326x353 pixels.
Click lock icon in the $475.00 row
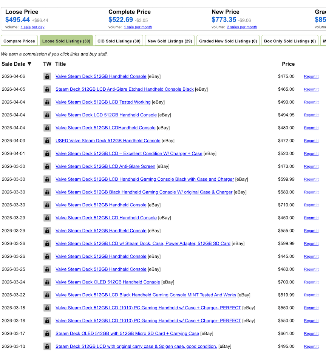point(47,76)
